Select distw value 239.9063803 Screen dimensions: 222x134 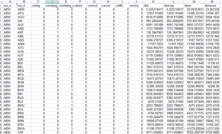coord(194,32)
